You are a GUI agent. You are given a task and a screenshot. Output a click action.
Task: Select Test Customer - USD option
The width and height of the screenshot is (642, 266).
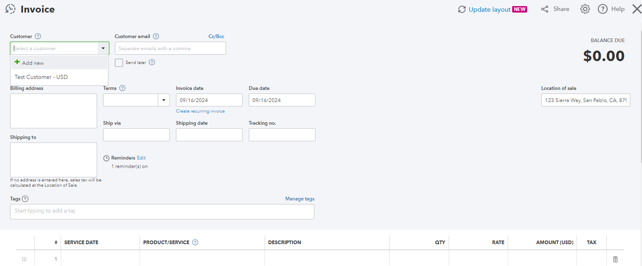(41, 77)
